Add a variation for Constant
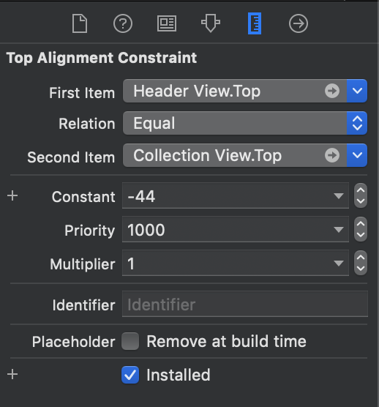379x407 pixels. pos(12,195)
